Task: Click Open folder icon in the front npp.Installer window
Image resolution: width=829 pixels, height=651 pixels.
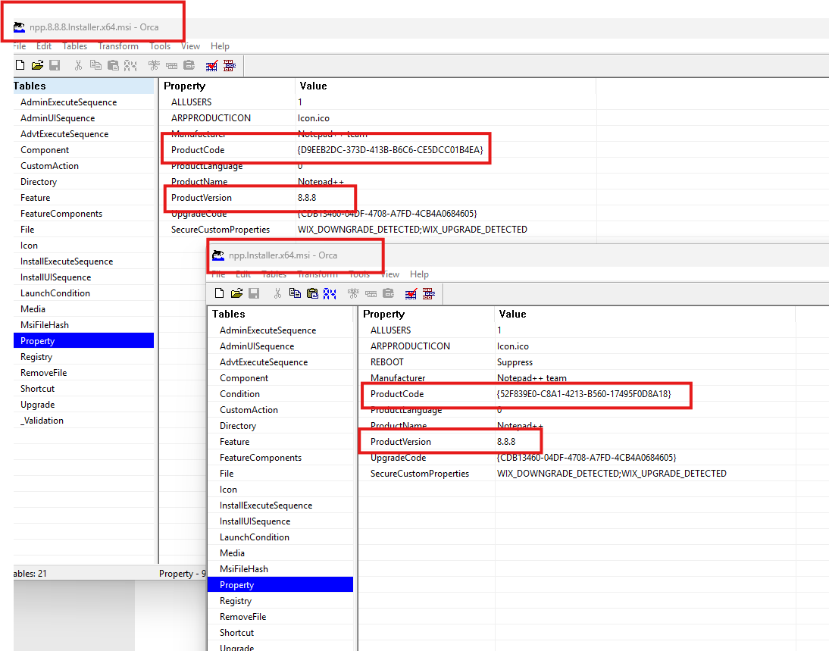Action: point(236,293)
